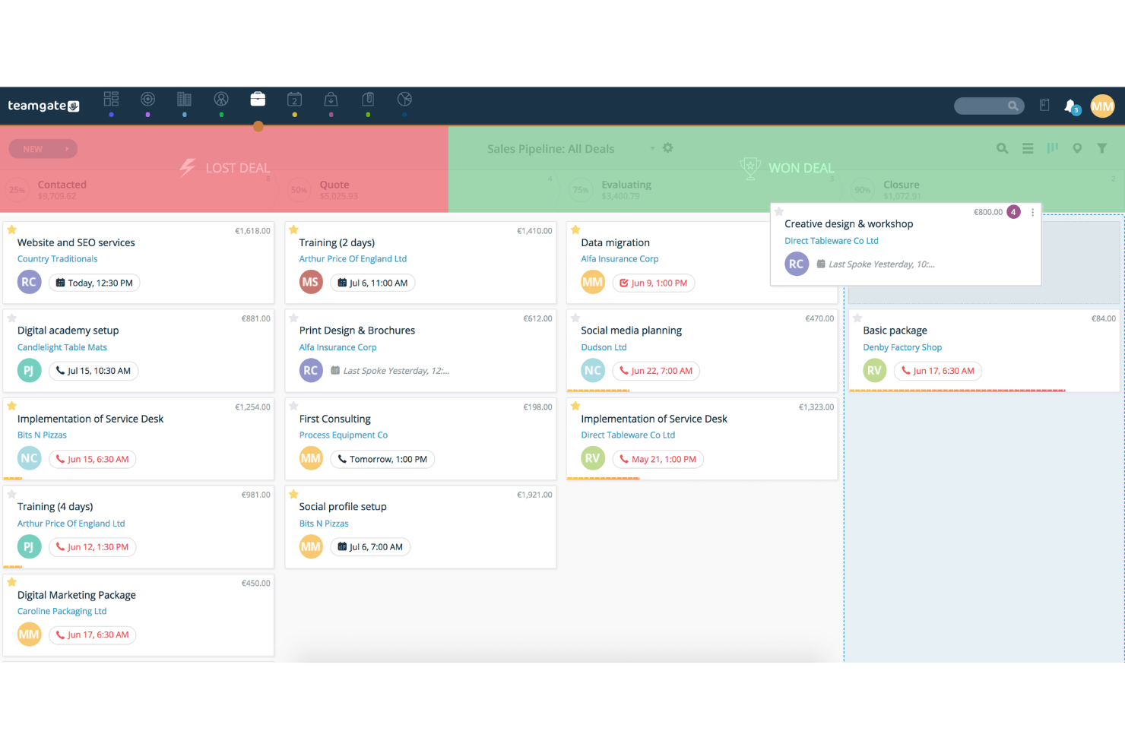The image size is (1125, 750).
Task: Open the pie chart insights icon
Action: point(404,99)
